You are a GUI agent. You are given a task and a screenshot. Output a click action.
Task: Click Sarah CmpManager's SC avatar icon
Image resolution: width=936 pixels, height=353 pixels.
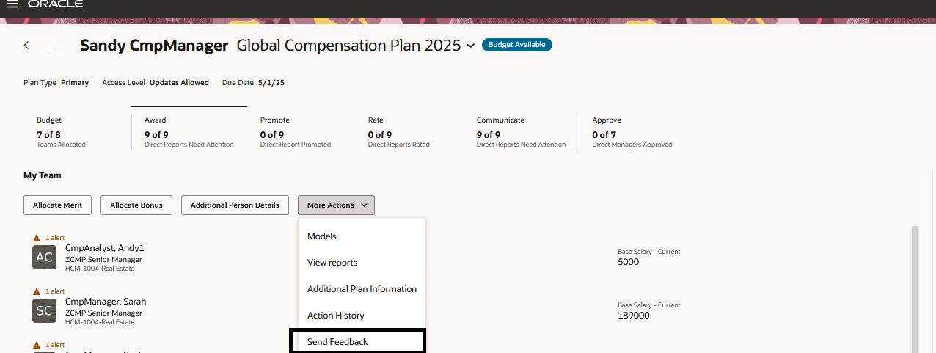45,310
